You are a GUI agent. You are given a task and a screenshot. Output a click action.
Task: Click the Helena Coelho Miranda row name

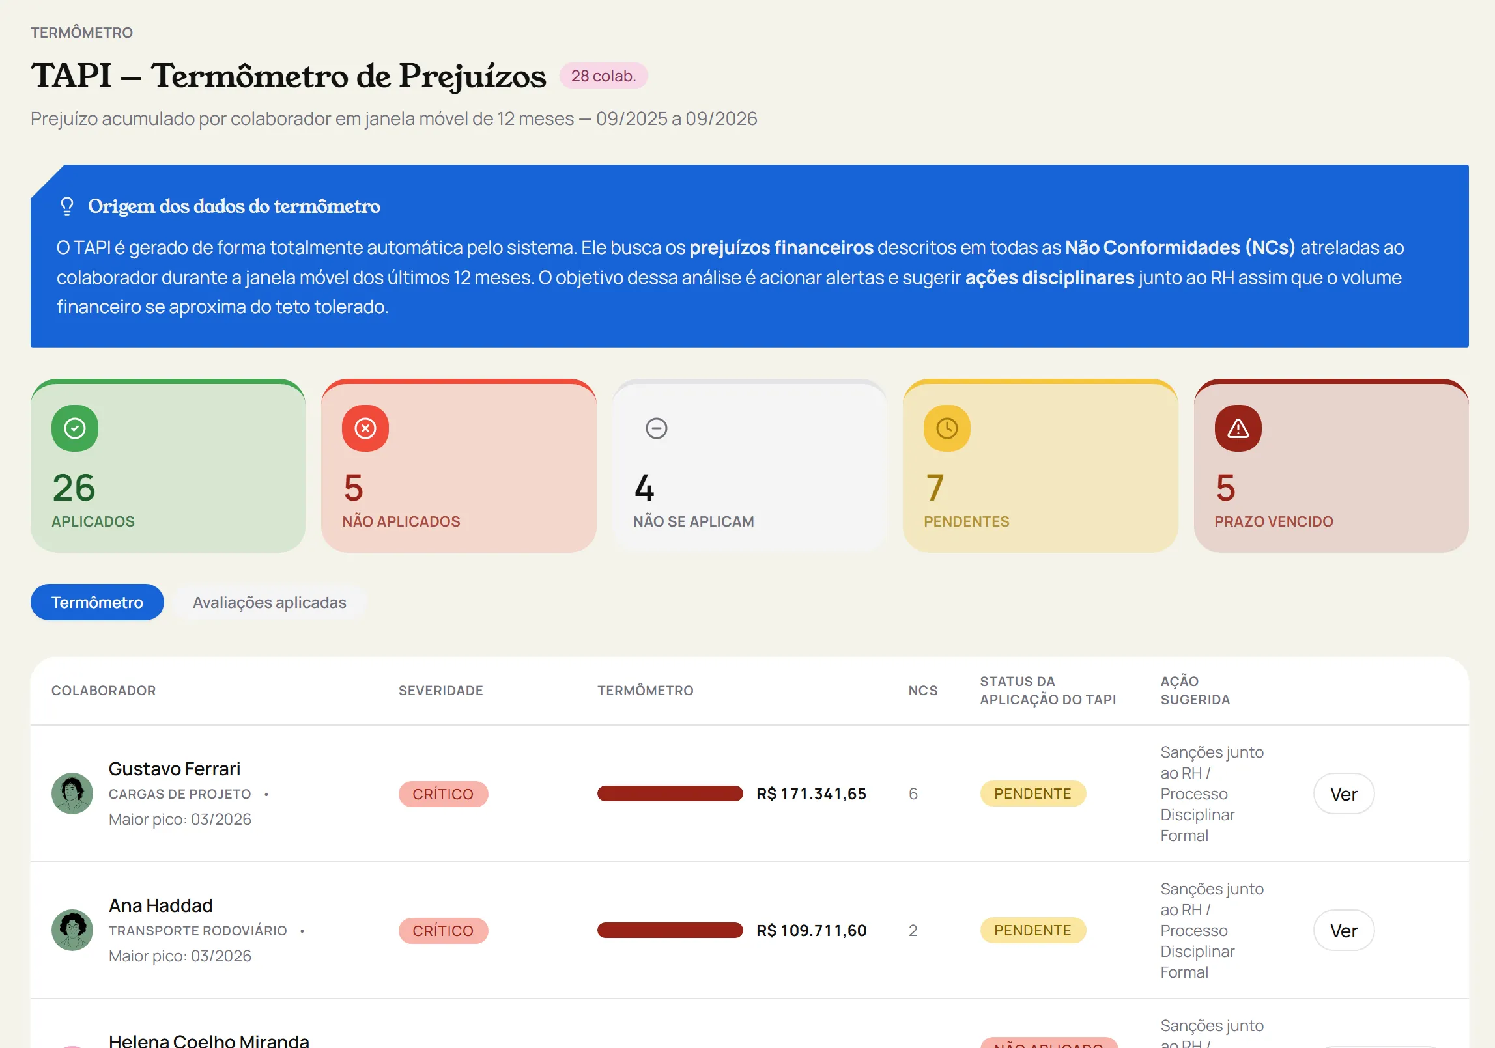pos(209,1040)
